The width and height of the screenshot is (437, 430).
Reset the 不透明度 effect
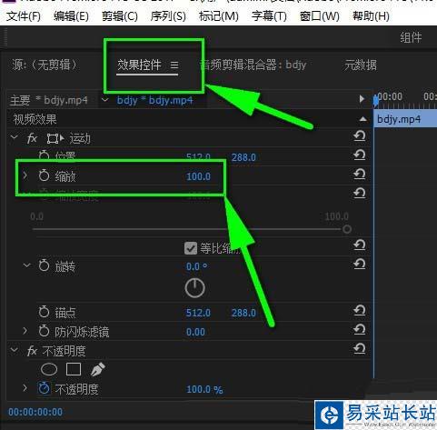click(359, 348)
